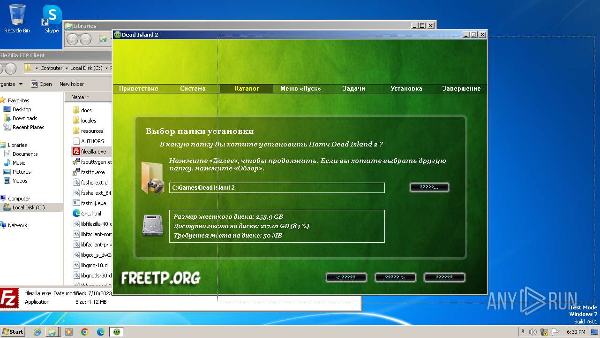Image resolution: width=600 pixels, height=338 pixels.
Task: Click the browse button next to the install path
Action: click(429, 187)
